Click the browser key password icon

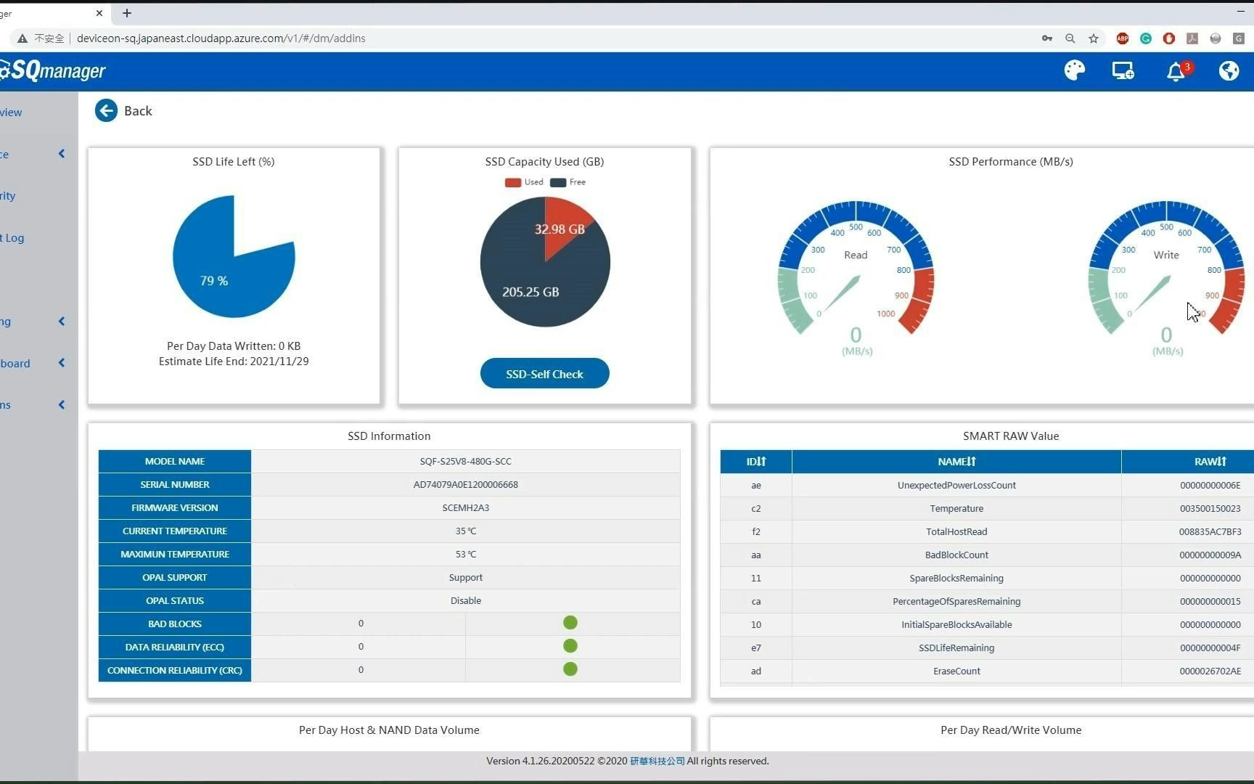point(1046,38)
